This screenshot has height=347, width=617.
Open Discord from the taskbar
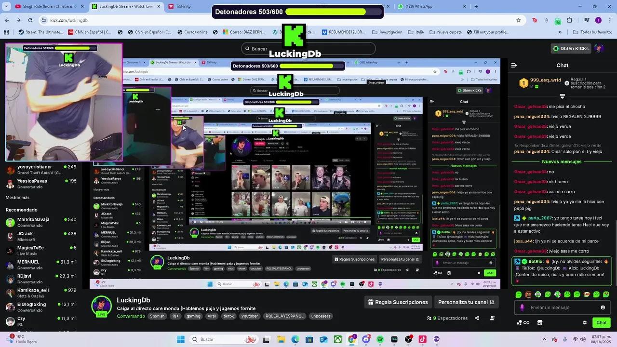coord(366,339)
